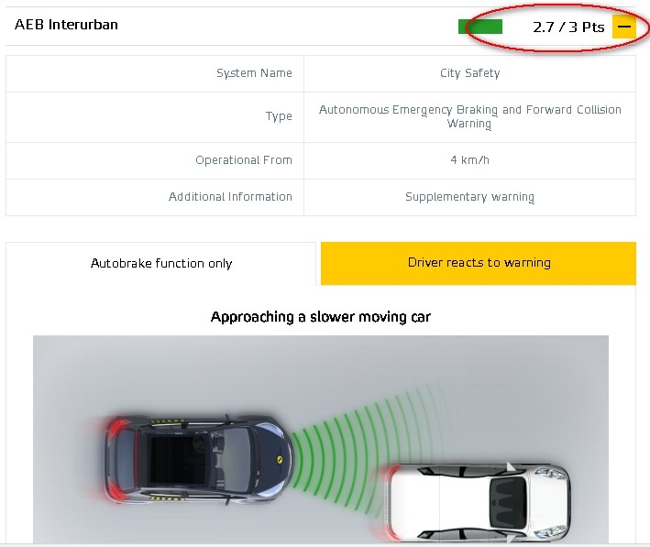Click Approaching a slower moving car heading
Screen dimensions: 650x547
pyautogui.click(x=321, y=317)
